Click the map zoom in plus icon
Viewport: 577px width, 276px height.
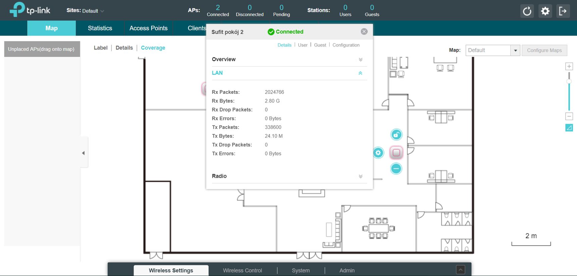click(x=569, y=66)
